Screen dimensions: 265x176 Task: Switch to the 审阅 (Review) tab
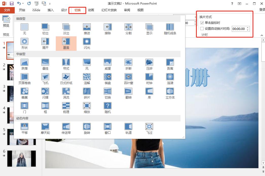pos(127,10)
